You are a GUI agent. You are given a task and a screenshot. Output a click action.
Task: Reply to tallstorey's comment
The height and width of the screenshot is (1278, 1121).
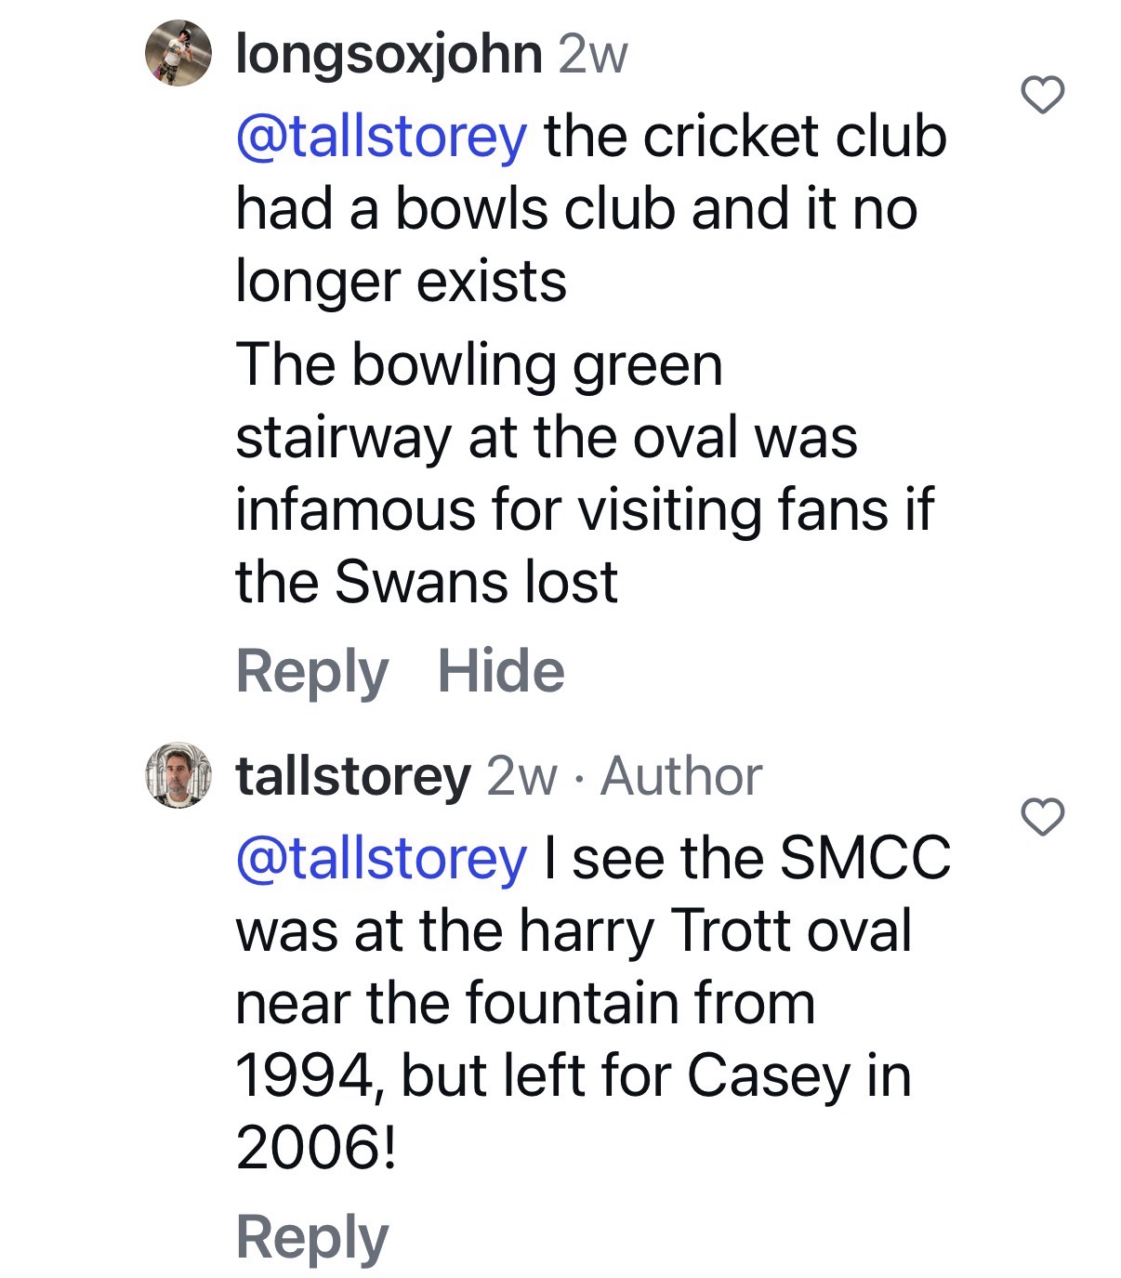(x=311, y=1237)
